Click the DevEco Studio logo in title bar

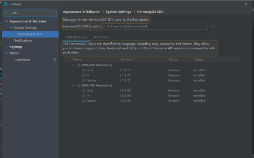click(6, 4)
